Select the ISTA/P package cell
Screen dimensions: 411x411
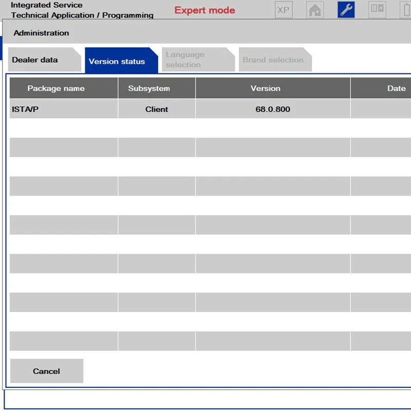(64, 109)
